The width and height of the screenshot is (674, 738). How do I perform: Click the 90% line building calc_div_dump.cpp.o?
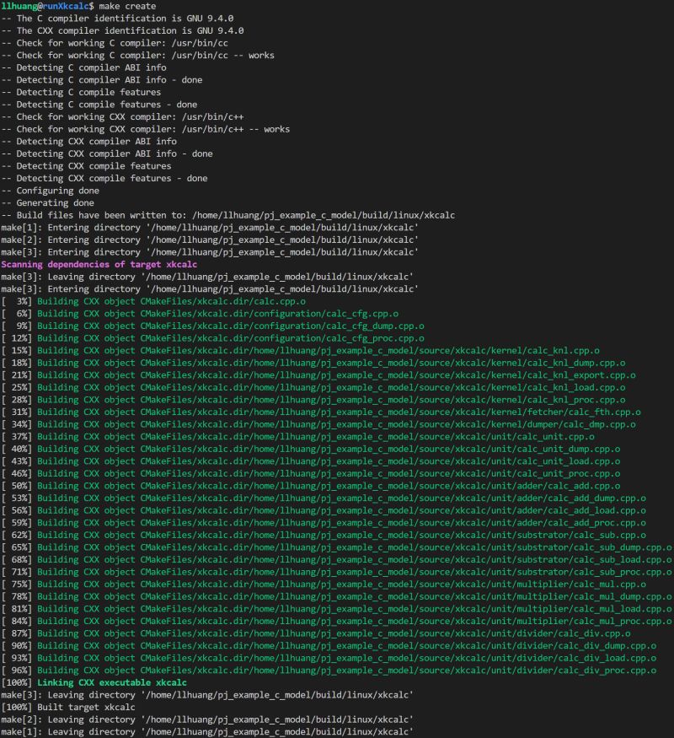coord(329,646)
